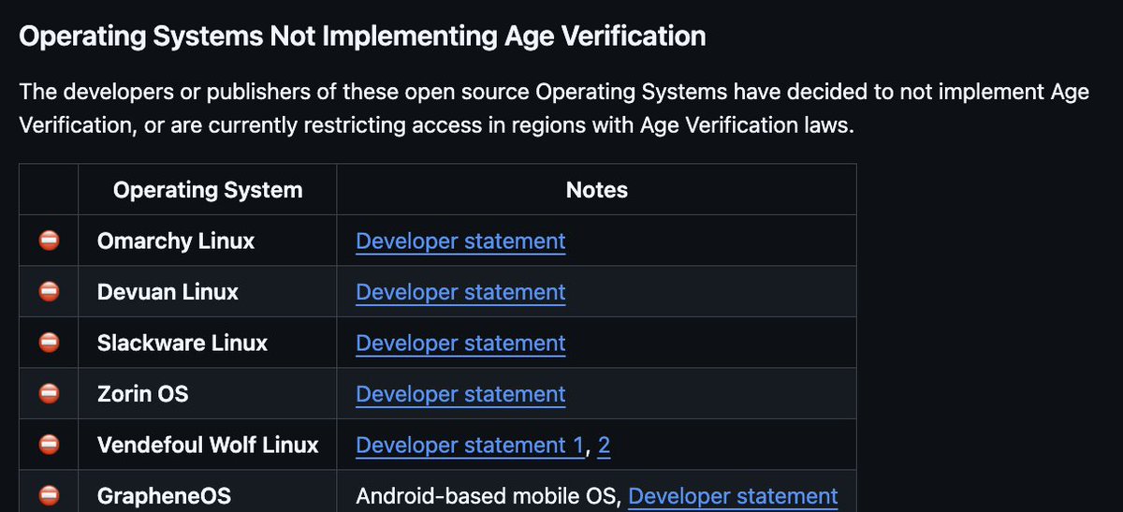Click the Notes column header
This screenshot has height=512, width=1123.
pos(597,190)
